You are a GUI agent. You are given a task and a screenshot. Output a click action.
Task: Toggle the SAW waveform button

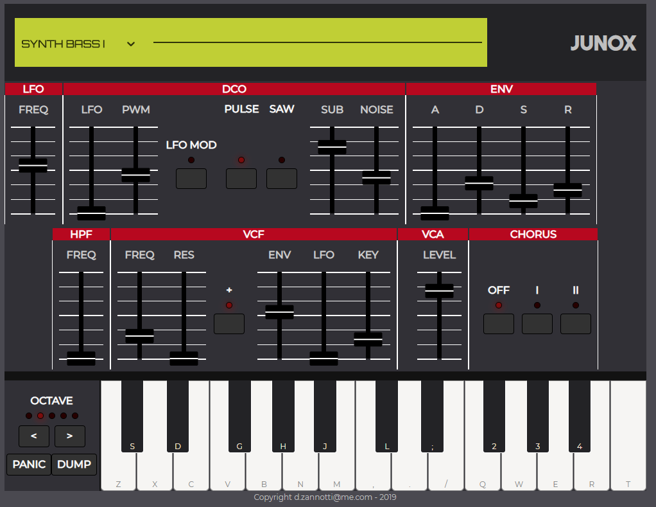pyautogui.click(x=282, y=179)
